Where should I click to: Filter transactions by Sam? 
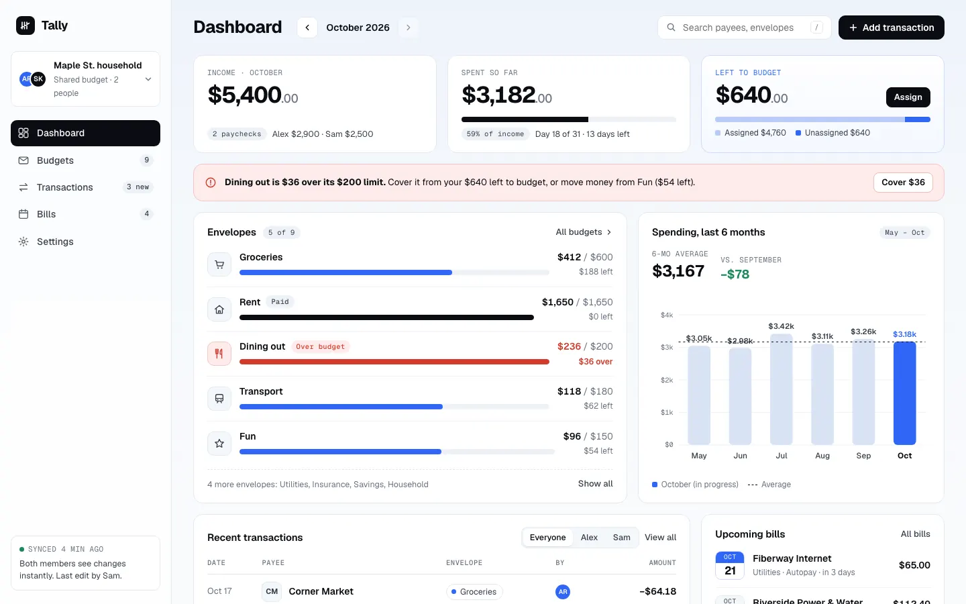[x=622, y=538]
